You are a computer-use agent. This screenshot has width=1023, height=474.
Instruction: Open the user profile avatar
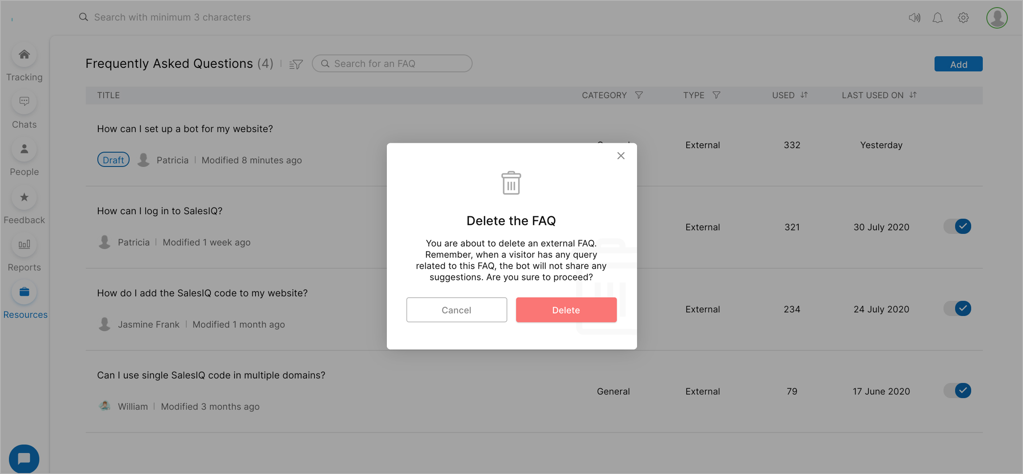[997, 17]
